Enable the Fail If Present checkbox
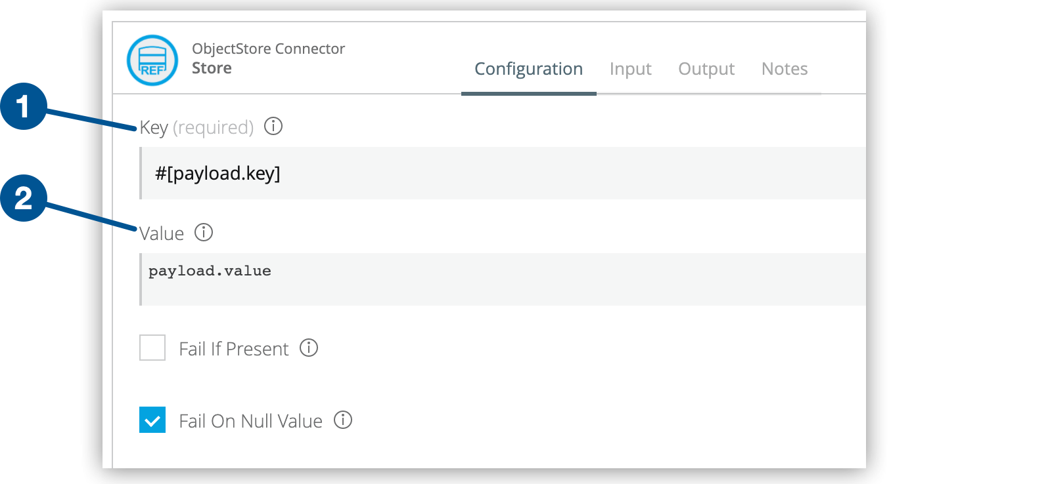This screenshot has width=1050, height=484. [152, 348]
